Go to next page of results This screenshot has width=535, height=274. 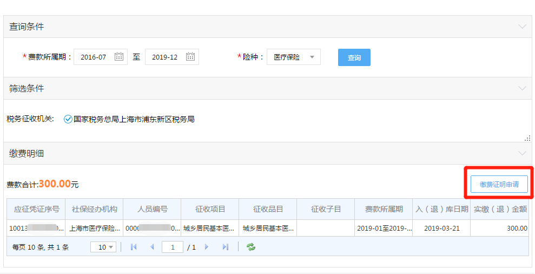(x=206, y=247)
